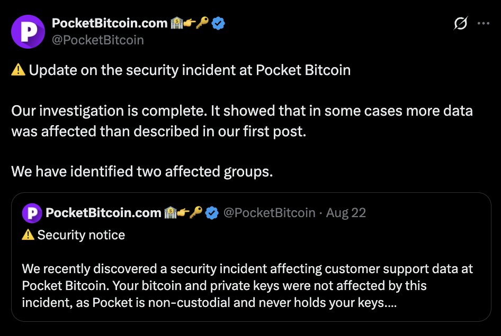Open the quoted post text about customer support data

(x=247, y=286)
